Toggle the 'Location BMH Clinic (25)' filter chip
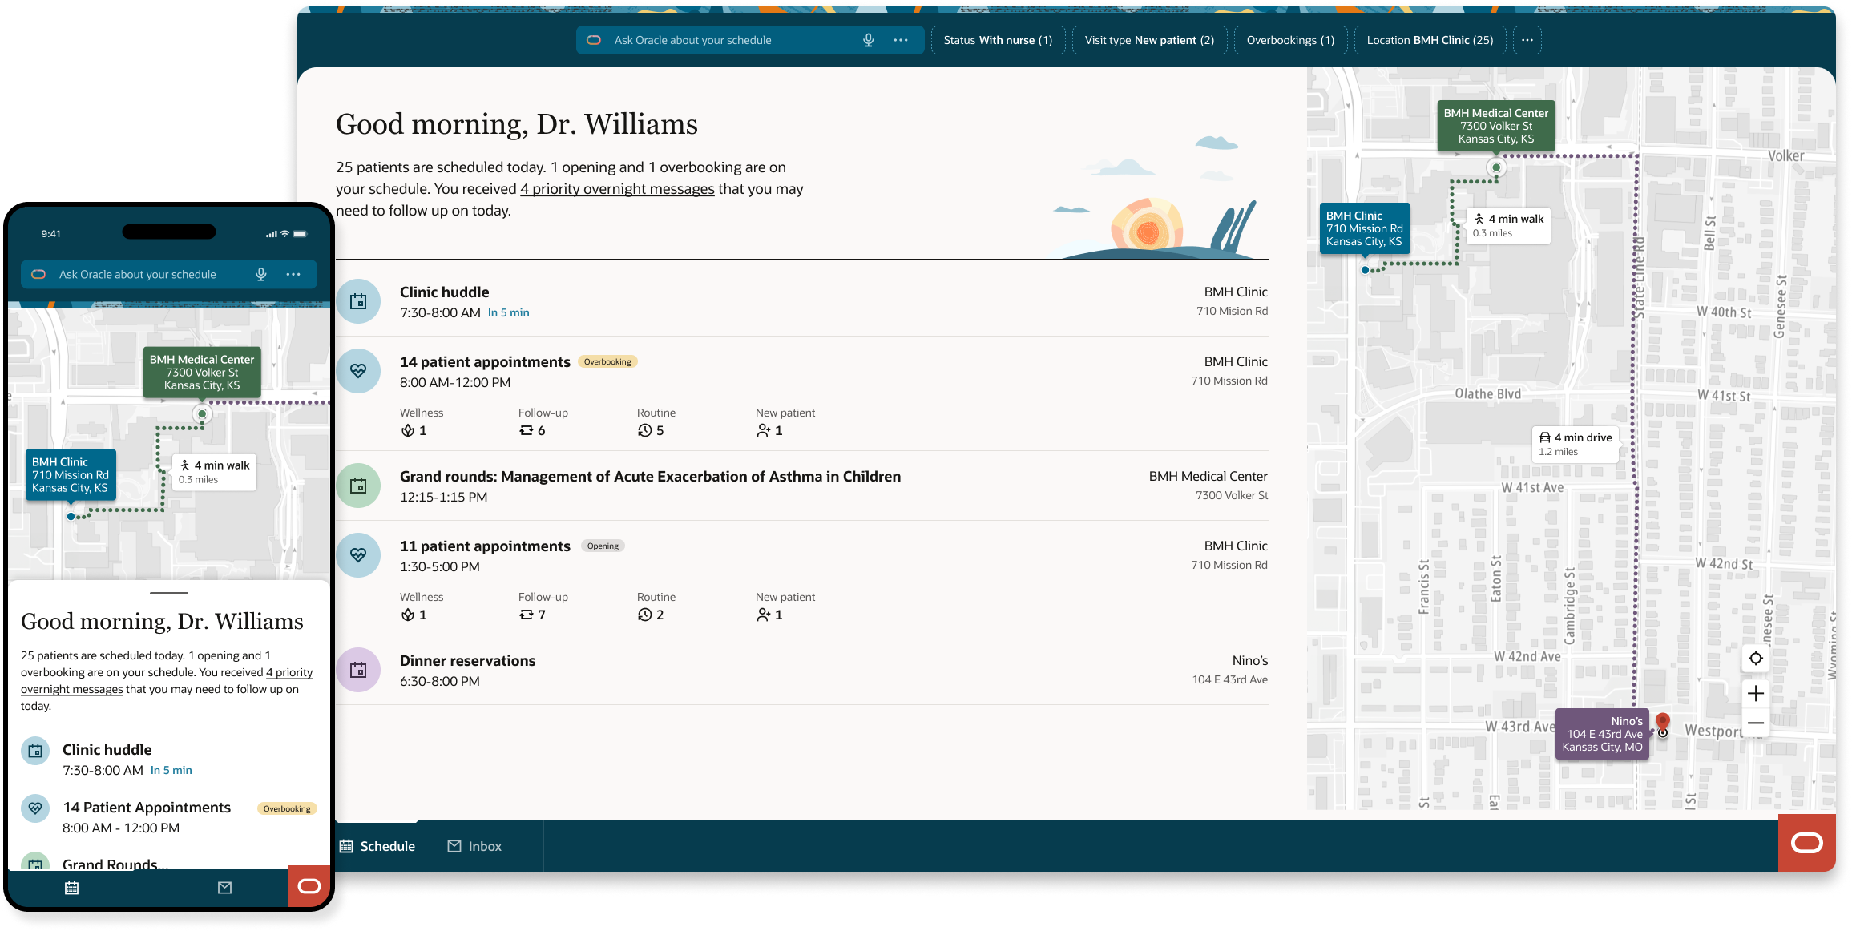Screen dimensions: 1852x931 click(1430, 40)
